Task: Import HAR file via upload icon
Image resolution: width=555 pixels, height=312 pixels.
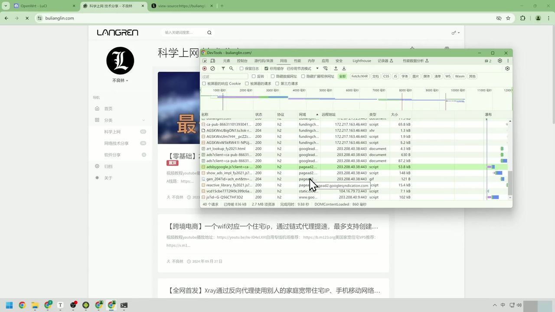Action: pos(336,68)
